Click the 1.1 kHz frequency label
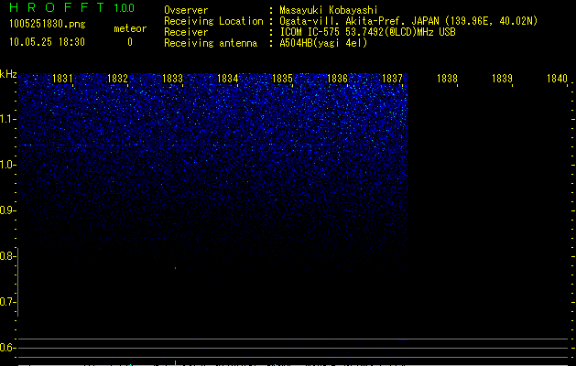The image size is (576, 366). (6, 119)
